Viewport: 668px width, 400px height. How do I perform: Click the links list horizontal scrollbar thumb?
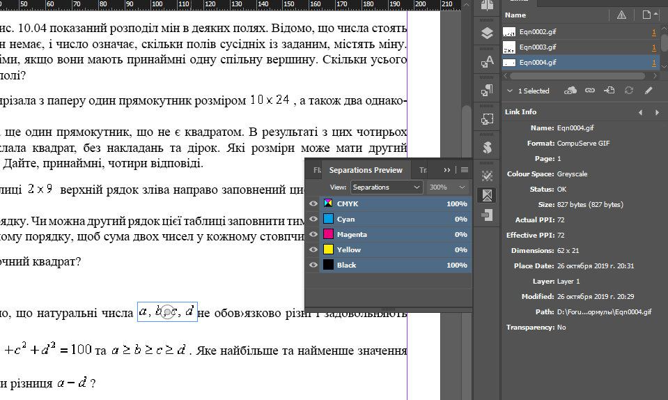tap(577, 76)
